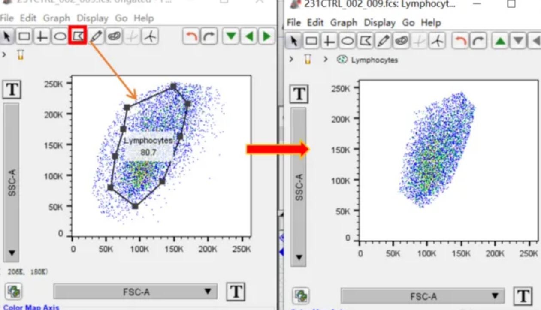The height and width of the screenshot is (310, 541).
Task: Choose the rectangle gate tool in Ungated window
Action: (x=24, y=36)
